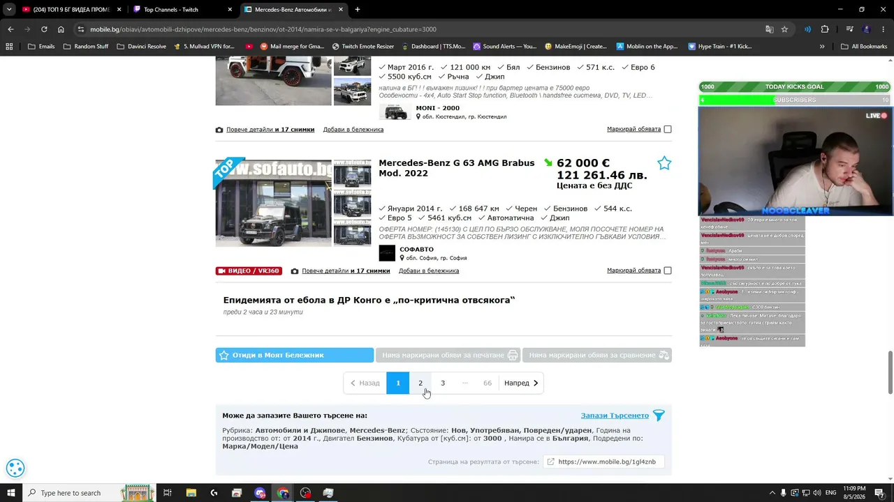Viewport: 894px width, 502px height.
Task: Open the Random Stuff bookmark folder
Action: pyautogui.click(x=86, y=47)
